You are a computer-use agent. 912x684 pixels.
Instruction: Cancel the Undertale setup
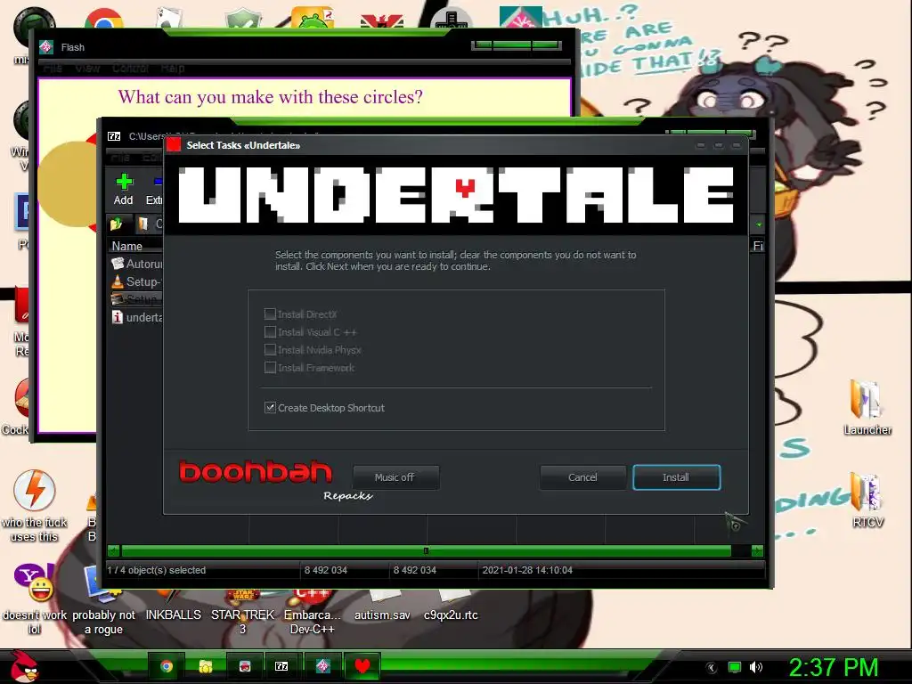click(x=582, y=477)
